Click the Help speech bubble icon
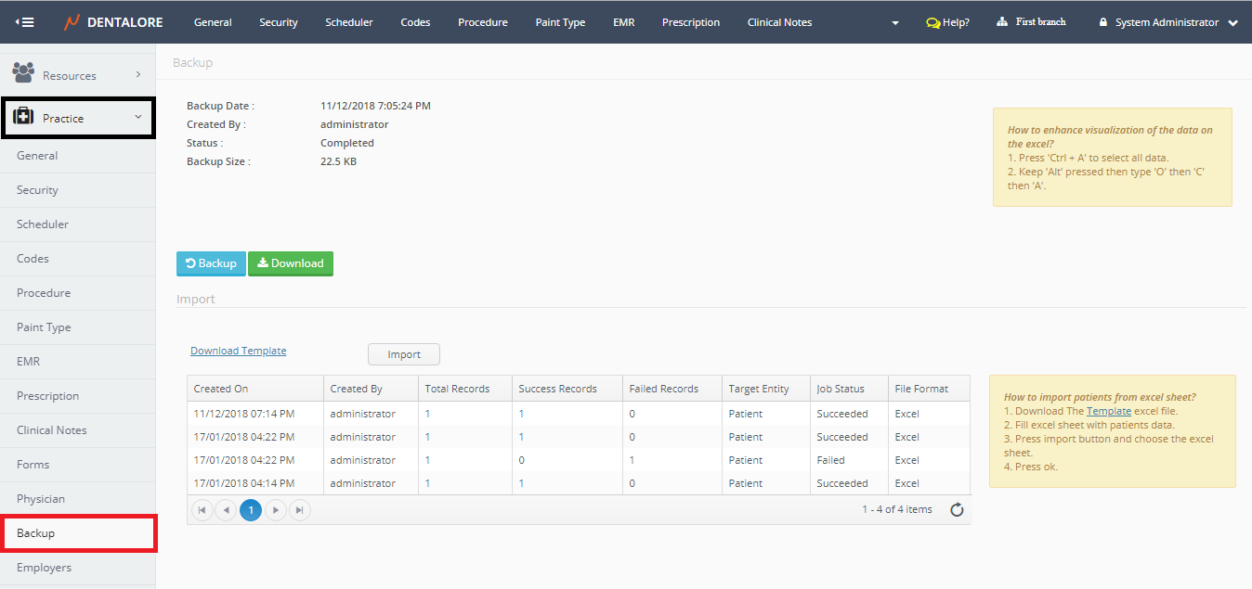The height and width of the screenshot is (589, 1252). pos(932,22)
